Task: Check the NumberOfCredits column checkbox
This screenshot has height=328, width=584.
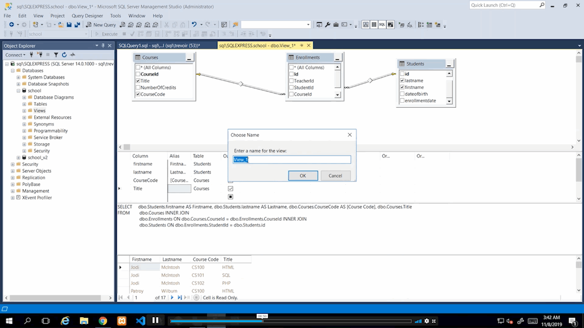Action: point(138,88)
